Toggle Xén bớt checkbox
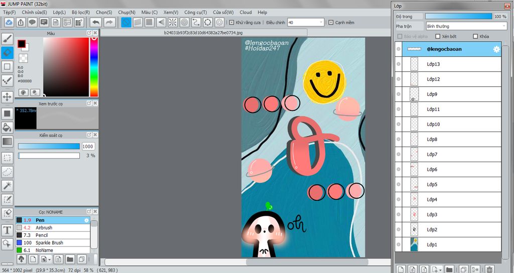The image size is (514, 273). coord(438,36)
